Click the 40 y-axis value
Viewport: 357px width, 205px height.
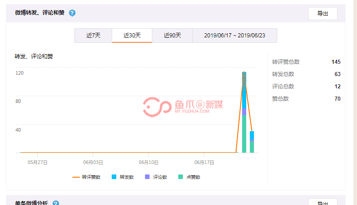[x=18, y=130]
